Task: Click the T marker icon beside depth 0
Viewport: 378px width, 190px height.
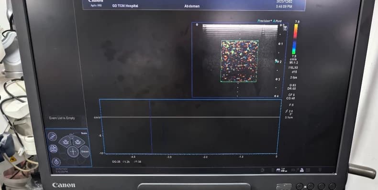Action: click(285, 28)
